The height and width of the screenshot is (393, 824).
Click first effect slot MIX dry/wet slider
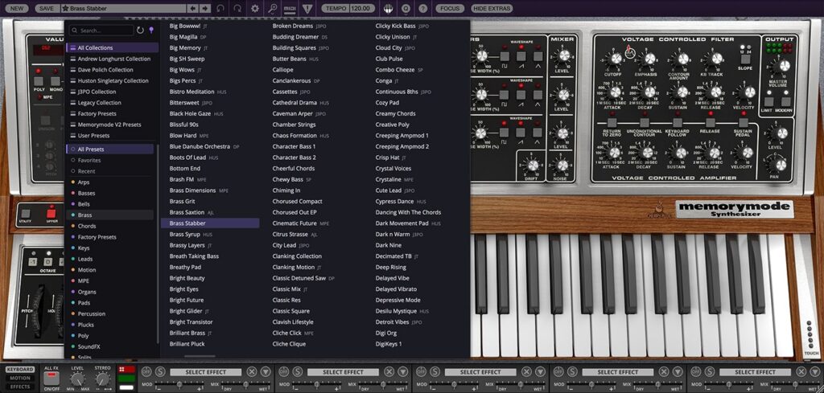coord(247,385)
